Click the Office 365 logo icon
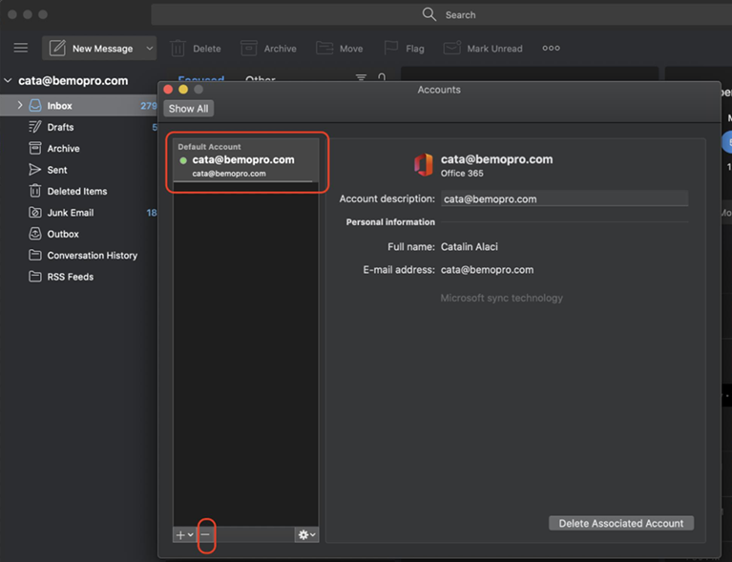This screenshot has height=562, width=732. pyautogui.click(x=424, y=165)
